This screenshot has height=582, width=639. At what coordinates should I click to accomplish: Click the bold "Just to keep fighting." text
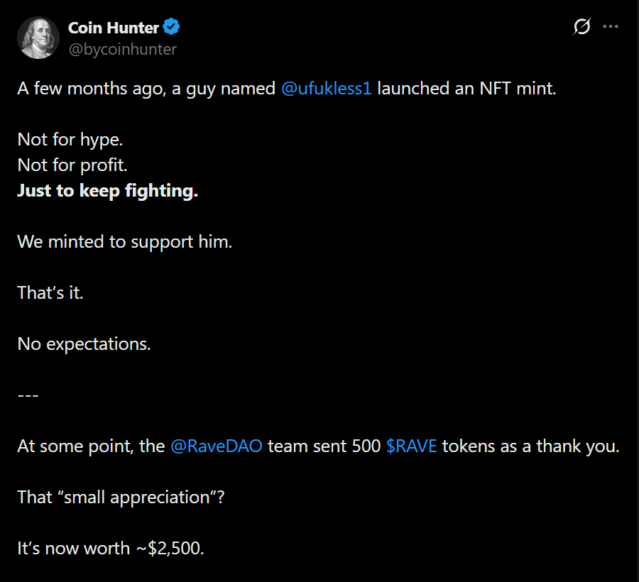(107, 192)
